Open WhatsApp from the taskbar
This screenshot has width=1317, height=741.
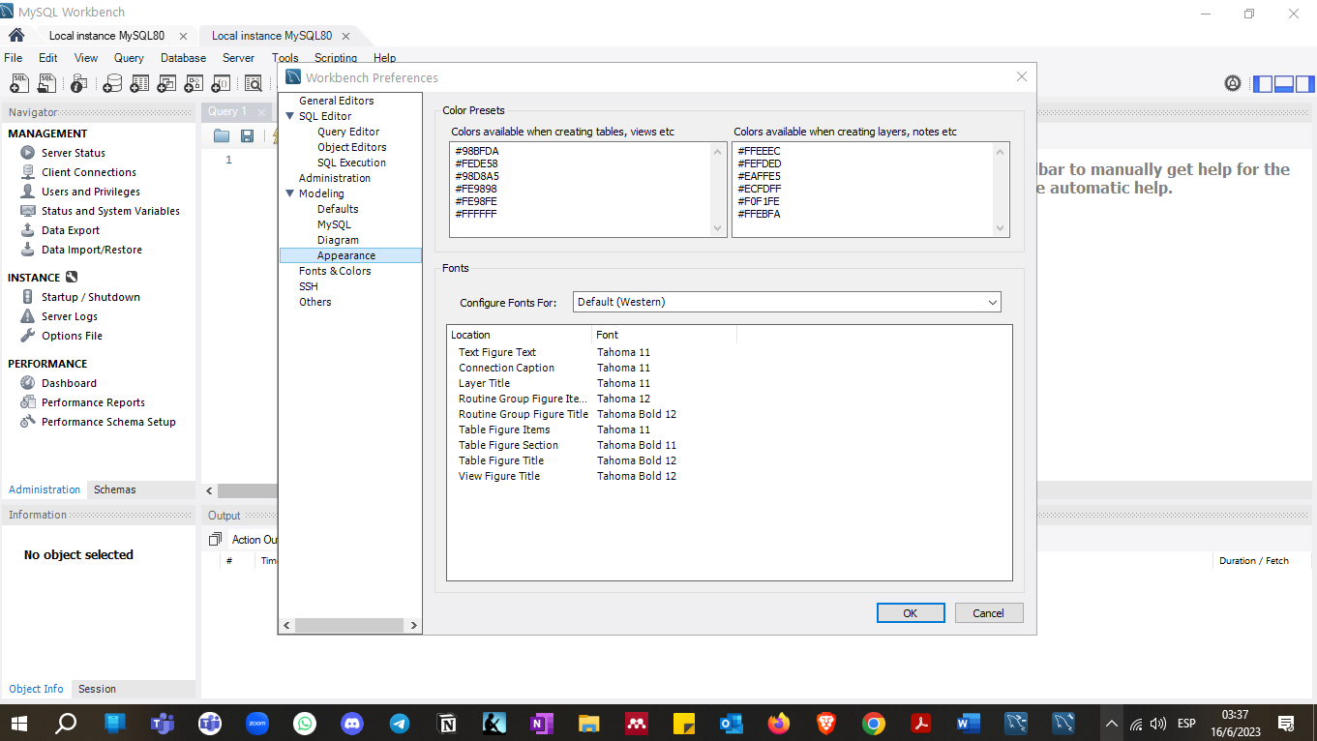305,723
